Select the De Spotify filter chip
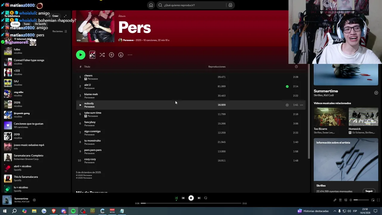 [41, 24]
